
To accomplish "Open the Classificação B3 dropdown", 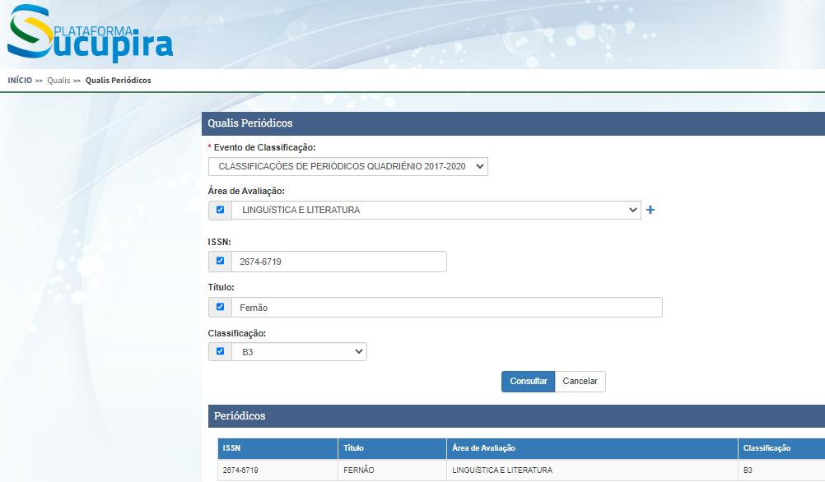I will pyautogui.click(x=300, y=352).
